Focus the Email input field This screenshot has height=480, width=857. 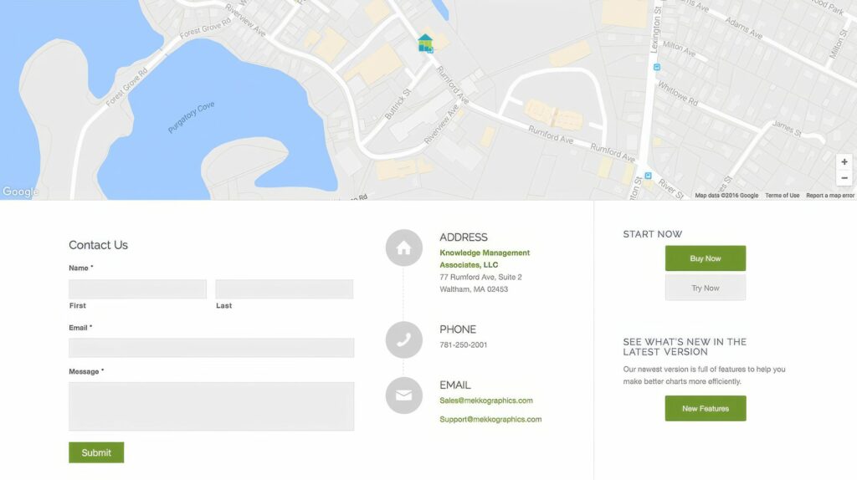coord(212,348)
